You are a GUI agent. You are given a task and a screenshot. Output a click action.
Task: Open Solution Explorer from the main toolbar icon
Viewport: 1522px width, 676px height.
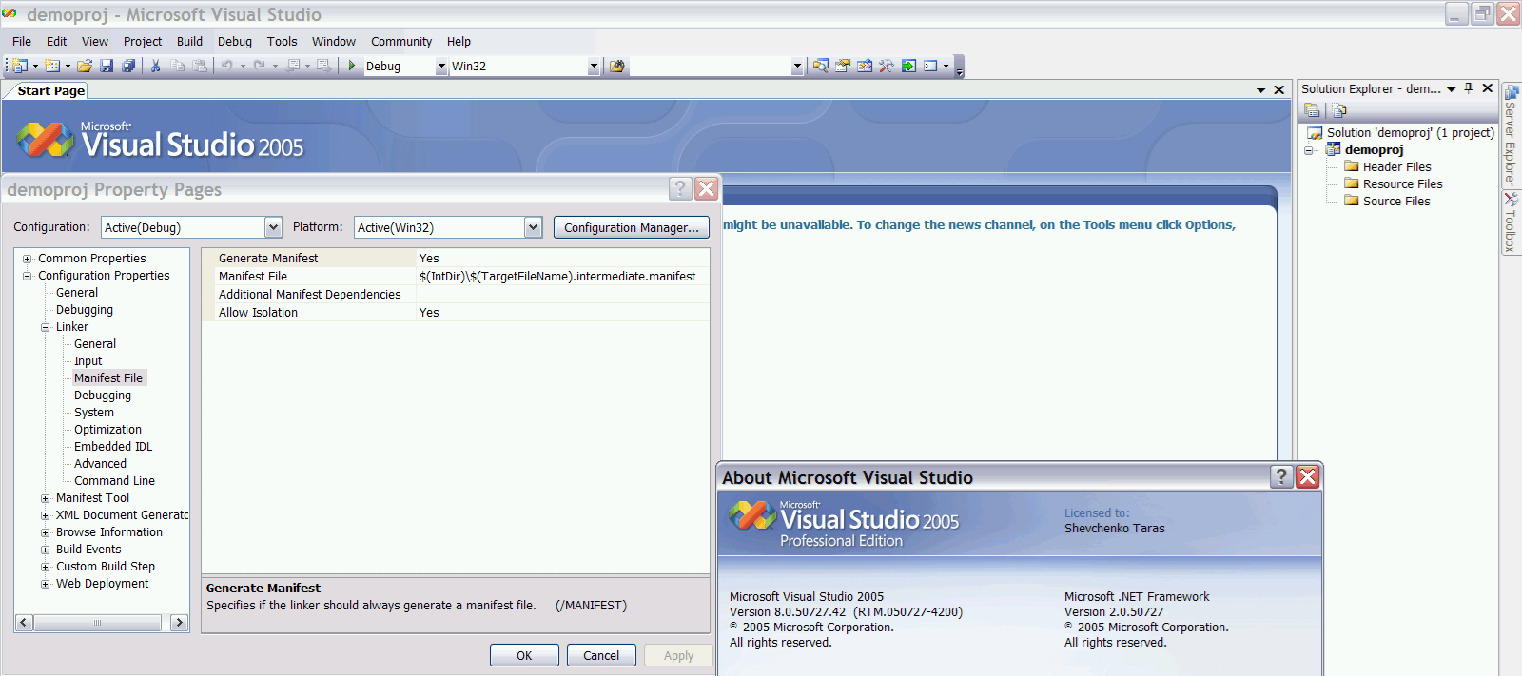click(821, 66)
